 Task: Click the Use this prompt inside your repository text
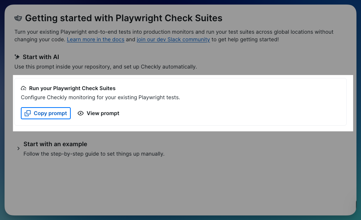[x=106, y=67]
